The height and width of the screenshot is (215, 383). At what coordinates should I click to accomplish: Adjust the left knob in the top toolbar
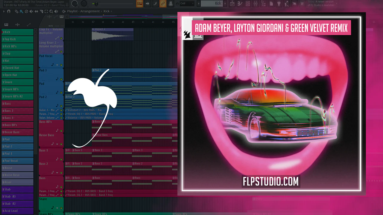pyautogui.click(x=75, y=4)
